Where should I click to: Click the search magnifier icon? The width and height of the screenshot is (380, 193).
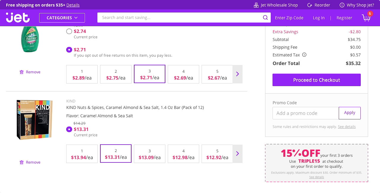pos(265,18)
